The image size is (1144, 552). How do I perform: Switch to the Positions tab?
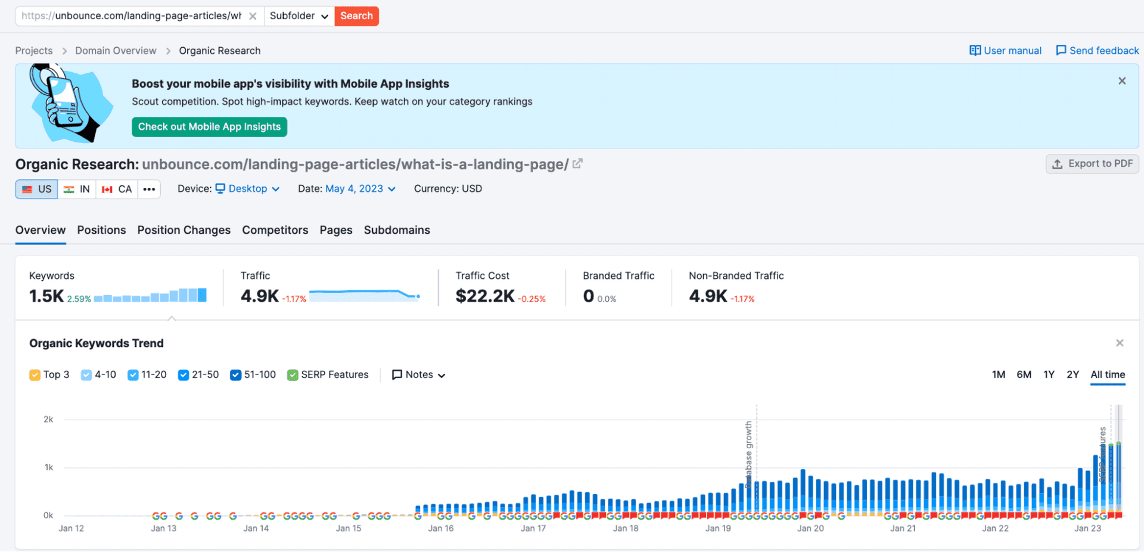[x=101, y=230]
